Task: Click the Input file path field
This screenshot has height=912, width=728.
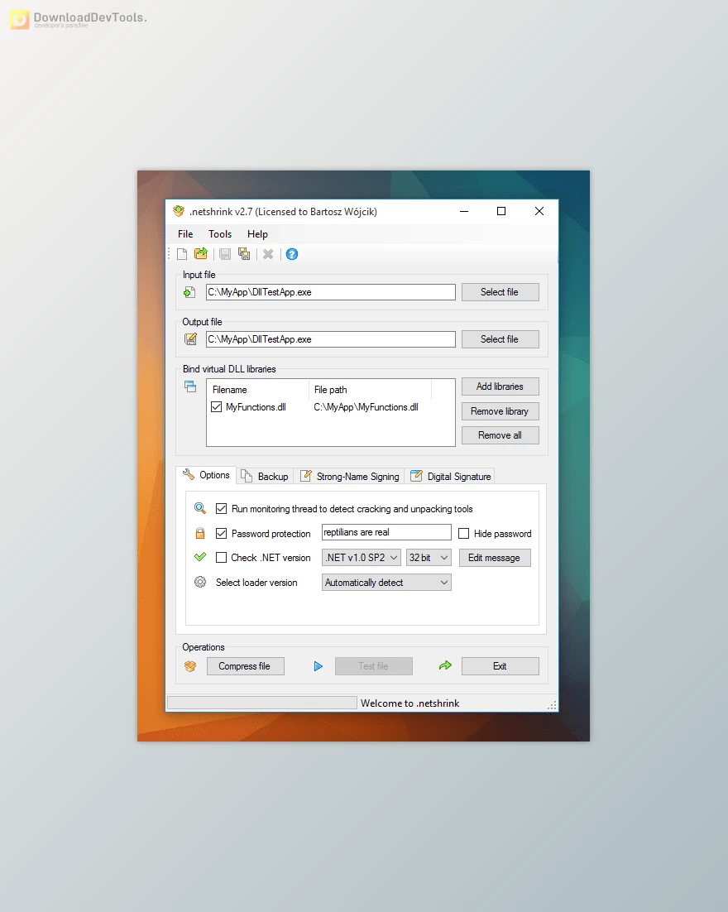Action: point(330,292)
